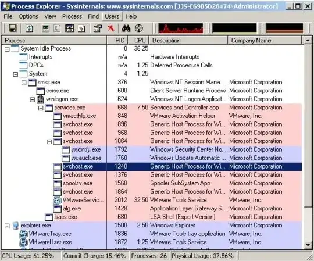Click the red X Kill Process icon
314x261 pixels.
111,28
